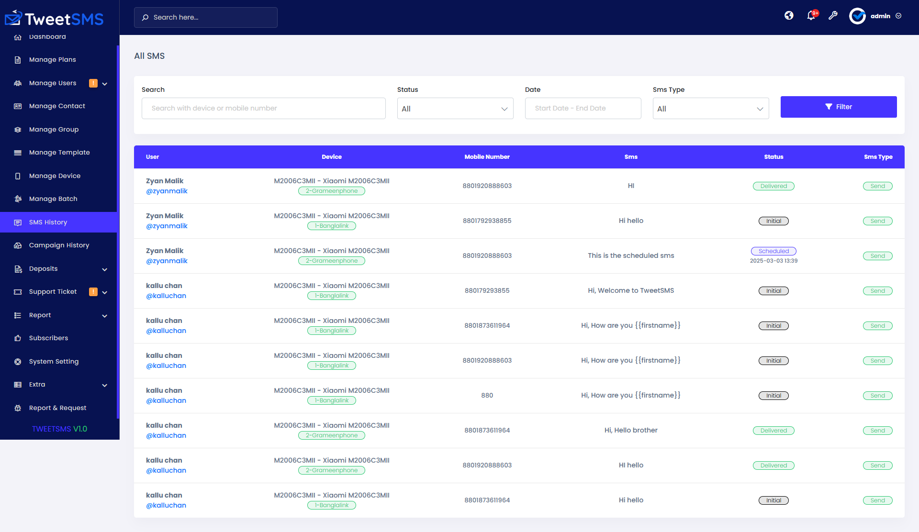This screenshot has width=919, height=532.
Task: Click the admin profile avatar
Action: pyautogui.click(x=857, y=16)
